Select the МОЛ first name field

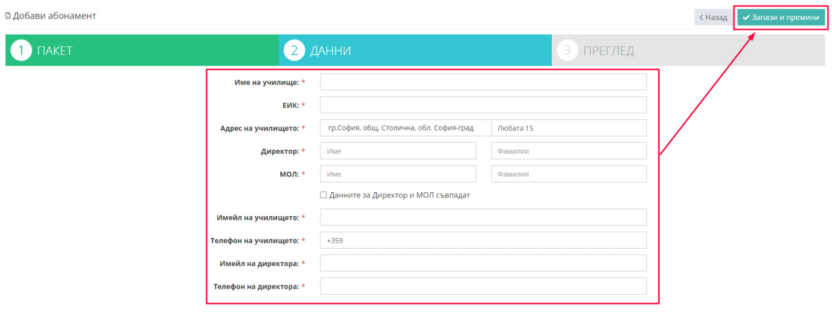click(x=398, y=174)
